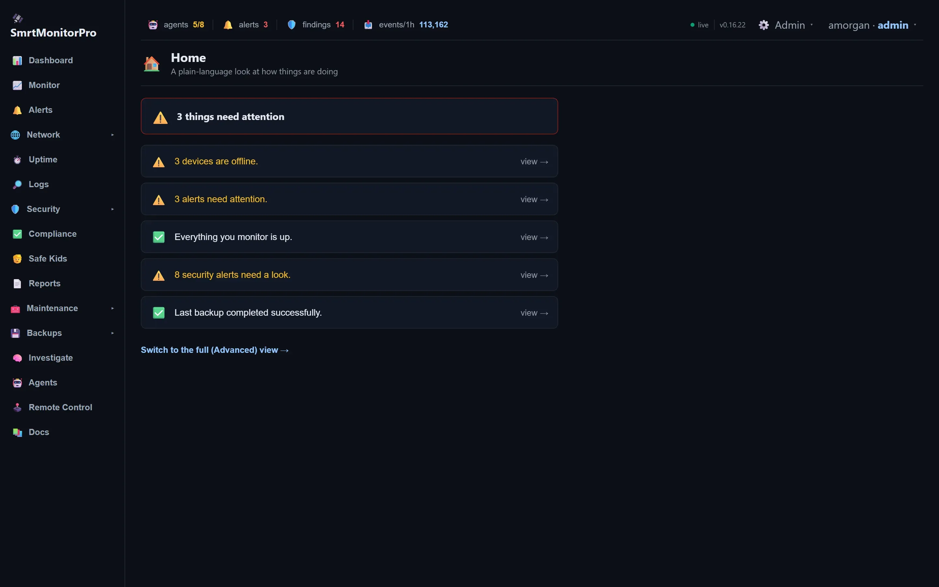Click the findings shield icon in top bar
The height and width of the screenshot is (587, 939).
pos(291,25)
